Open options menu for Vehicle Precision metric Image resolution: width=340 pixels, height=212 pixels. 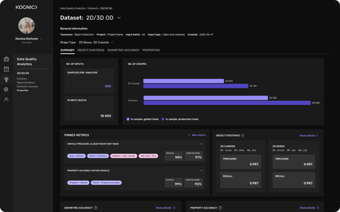click(x=201, y=144)
